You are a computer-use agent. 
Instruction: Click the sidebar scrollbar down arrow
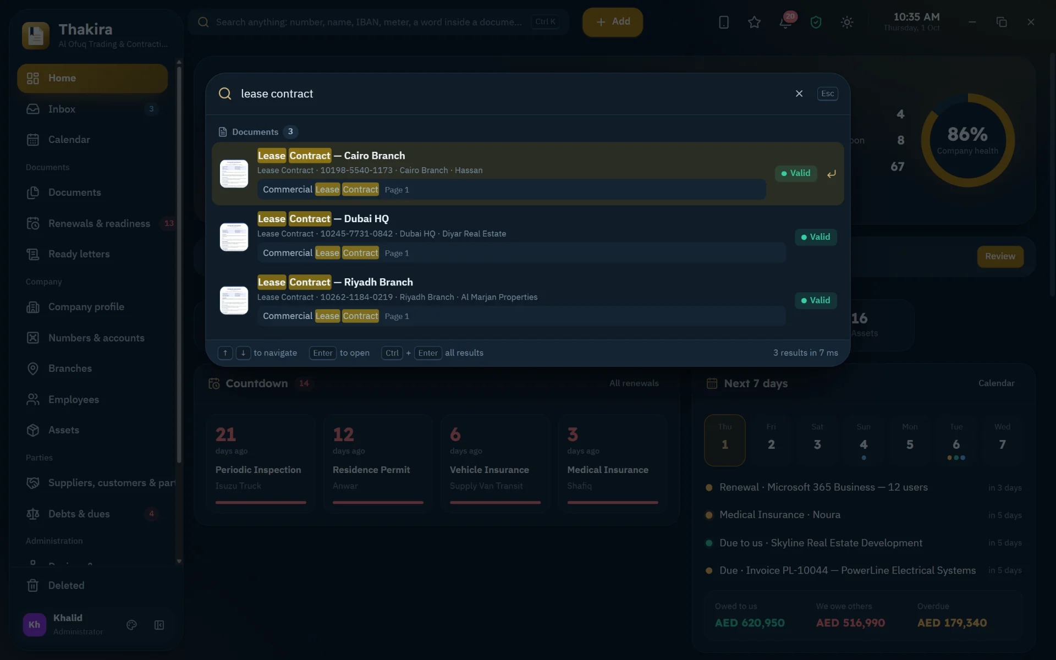[179, 561]
